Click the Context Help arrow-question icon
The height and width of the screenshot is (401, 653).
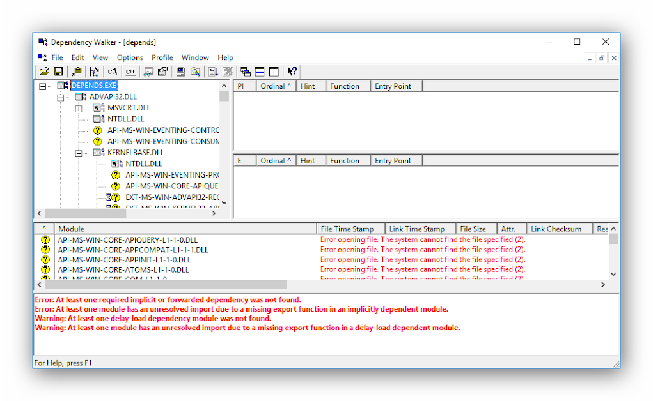pos(292,72)
